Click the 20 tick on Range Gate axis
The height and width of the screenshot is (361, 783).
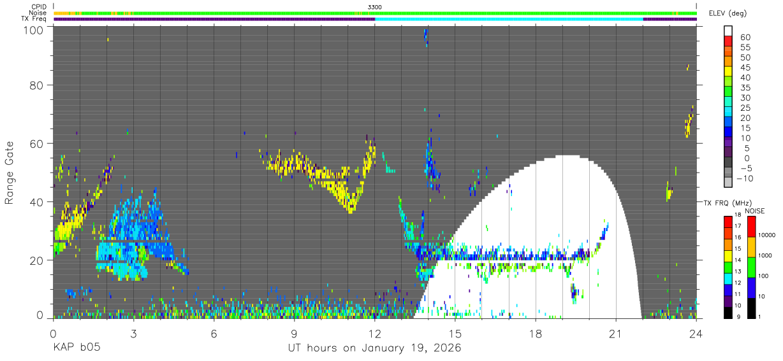point(37,260)
